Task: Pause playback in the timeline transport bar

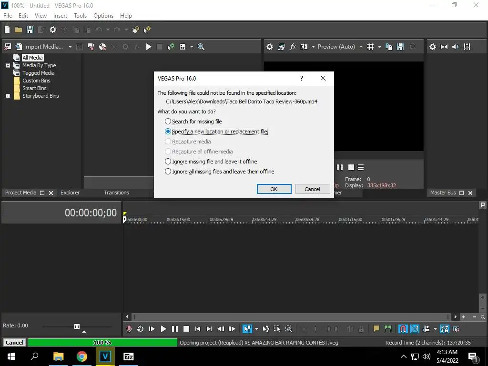Action: [175, 329]
